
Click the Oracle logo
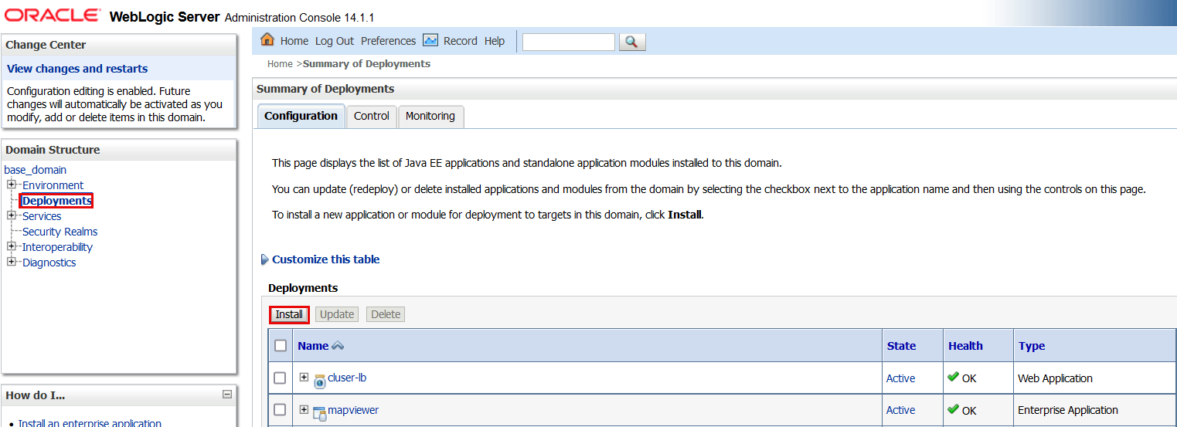(53, 15)
